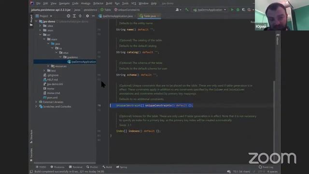This screenshot has height=174, width=309.
Task: Click the Table breadcrumb in navigation bar
Action: click(x=106, y=10)
